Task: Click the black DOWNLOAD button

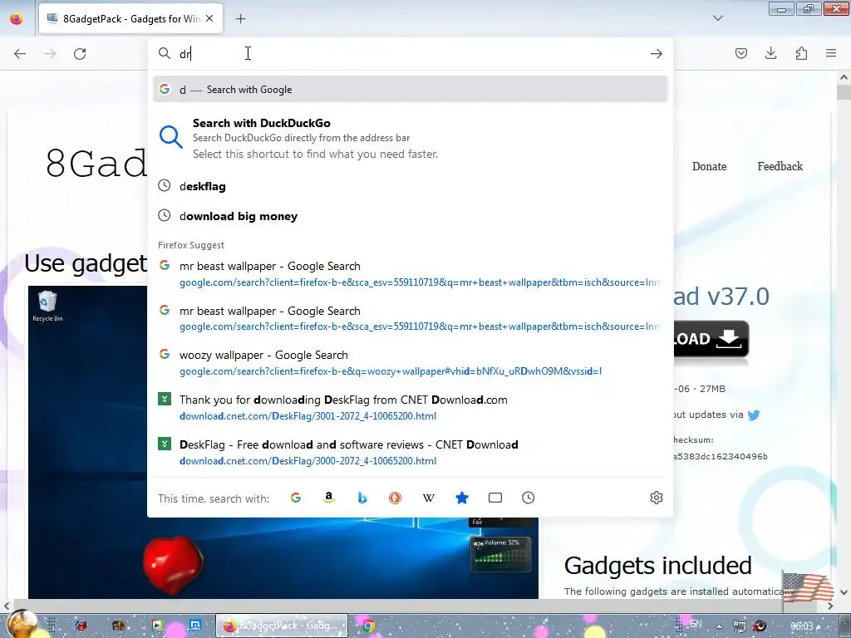Action: [x=711, y=339]
